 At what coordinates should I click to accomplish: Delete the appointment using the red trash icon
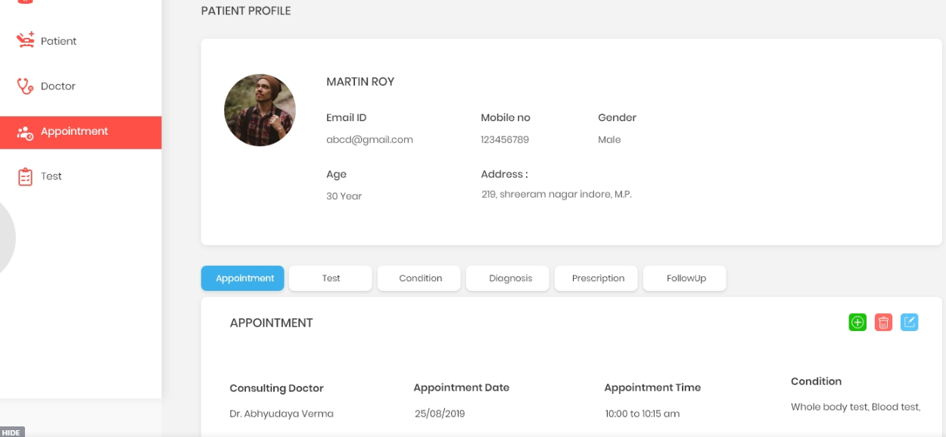tap(883, 322)
